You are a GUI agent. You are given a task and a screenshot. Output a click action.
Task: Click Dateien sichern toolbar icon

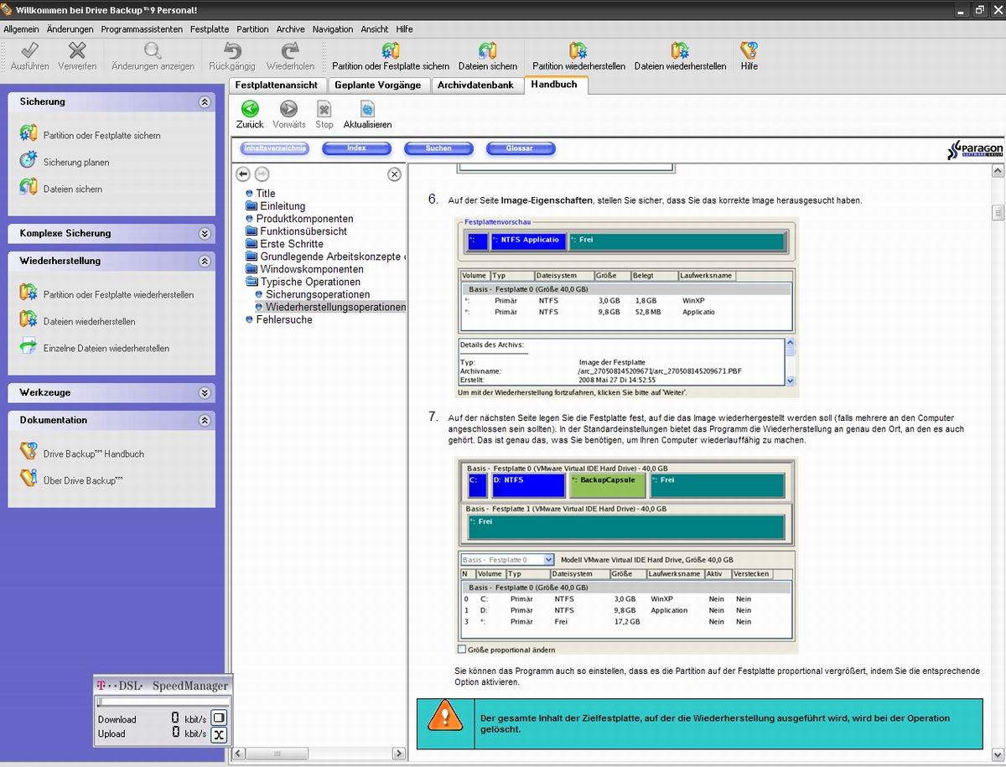click(488, 50)
